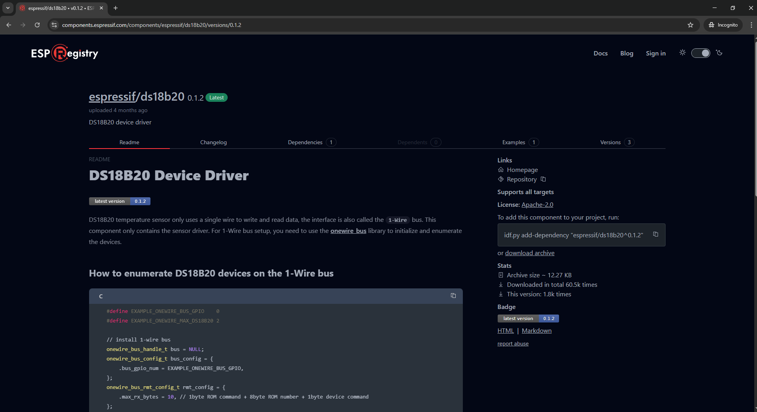Screen dimensions: 757x412
Task: Copy the C code block
Action: click(x=453, y=296)
